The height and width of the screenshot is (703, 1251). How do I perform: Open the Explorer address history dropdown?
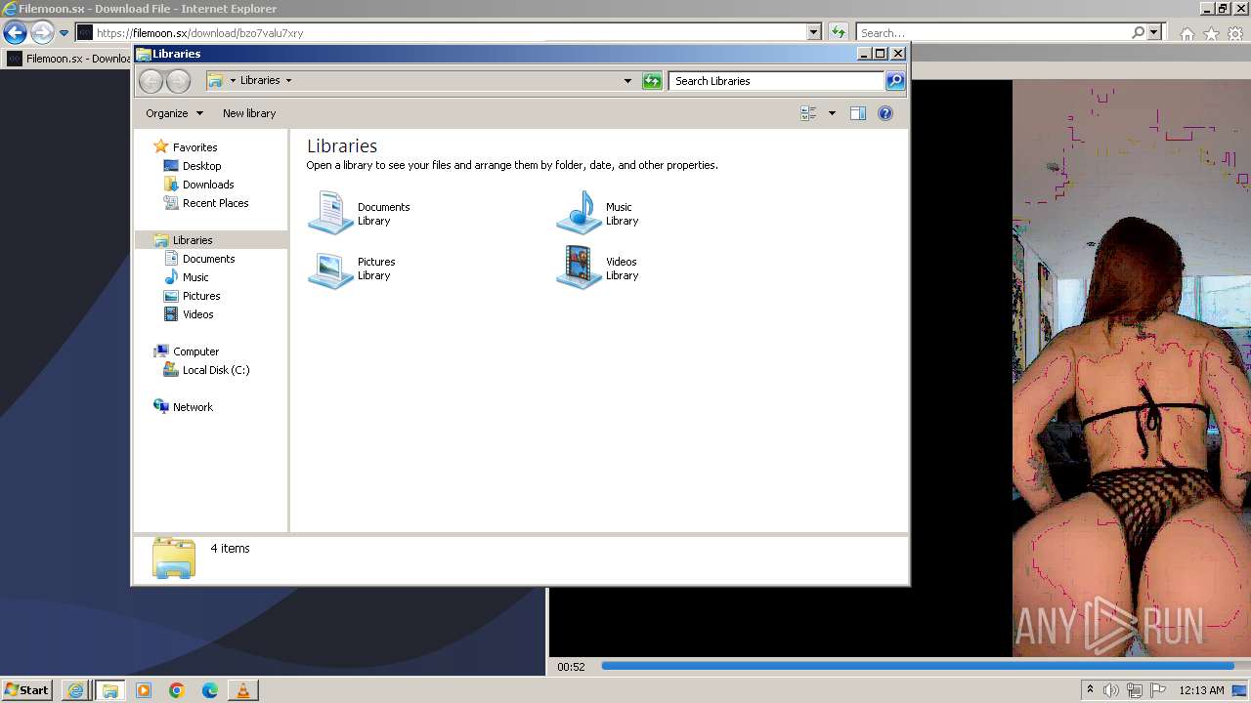pyautogui.click(x=627, y=81)
